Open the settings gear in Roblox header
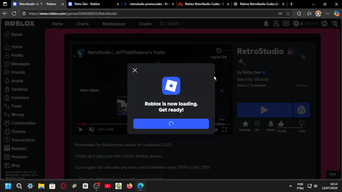Screen dimensions: 342x192 (x=325, y=24)
